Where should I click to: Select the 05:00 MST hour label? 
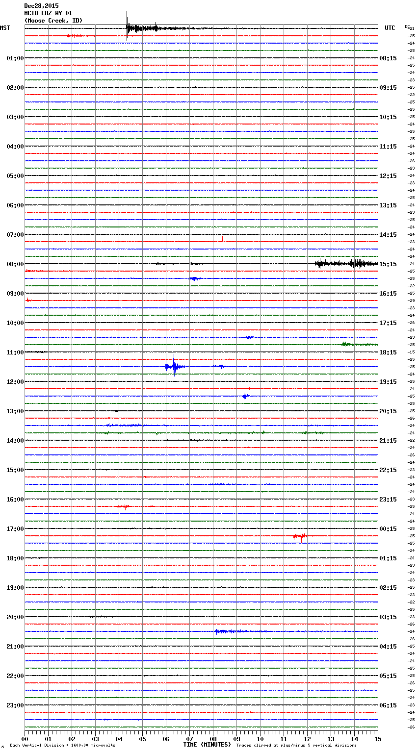15,175
